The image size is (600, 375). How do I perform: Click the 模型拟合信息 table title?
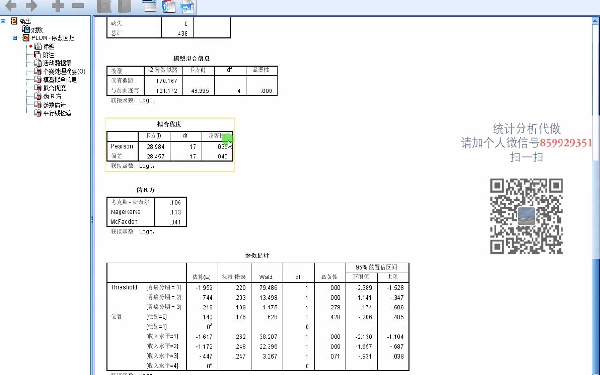pyautogui.click(x=191, y=59)
